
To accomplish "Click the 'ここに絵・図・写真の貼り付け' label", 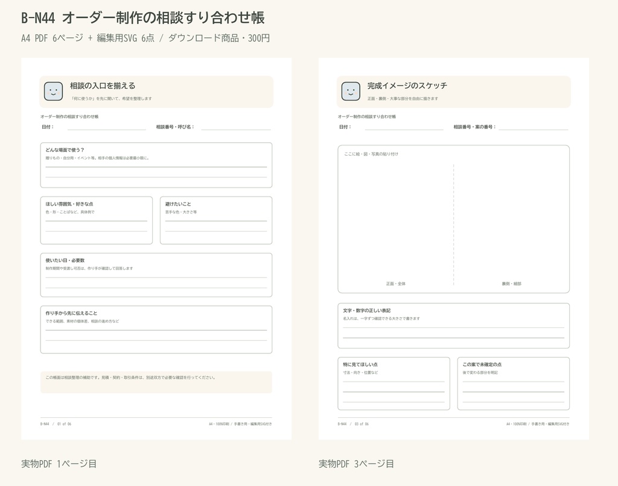I will coord(371,154).
